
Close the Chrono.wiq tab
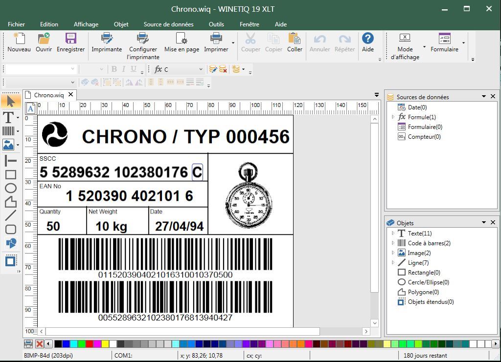[70, 94]
